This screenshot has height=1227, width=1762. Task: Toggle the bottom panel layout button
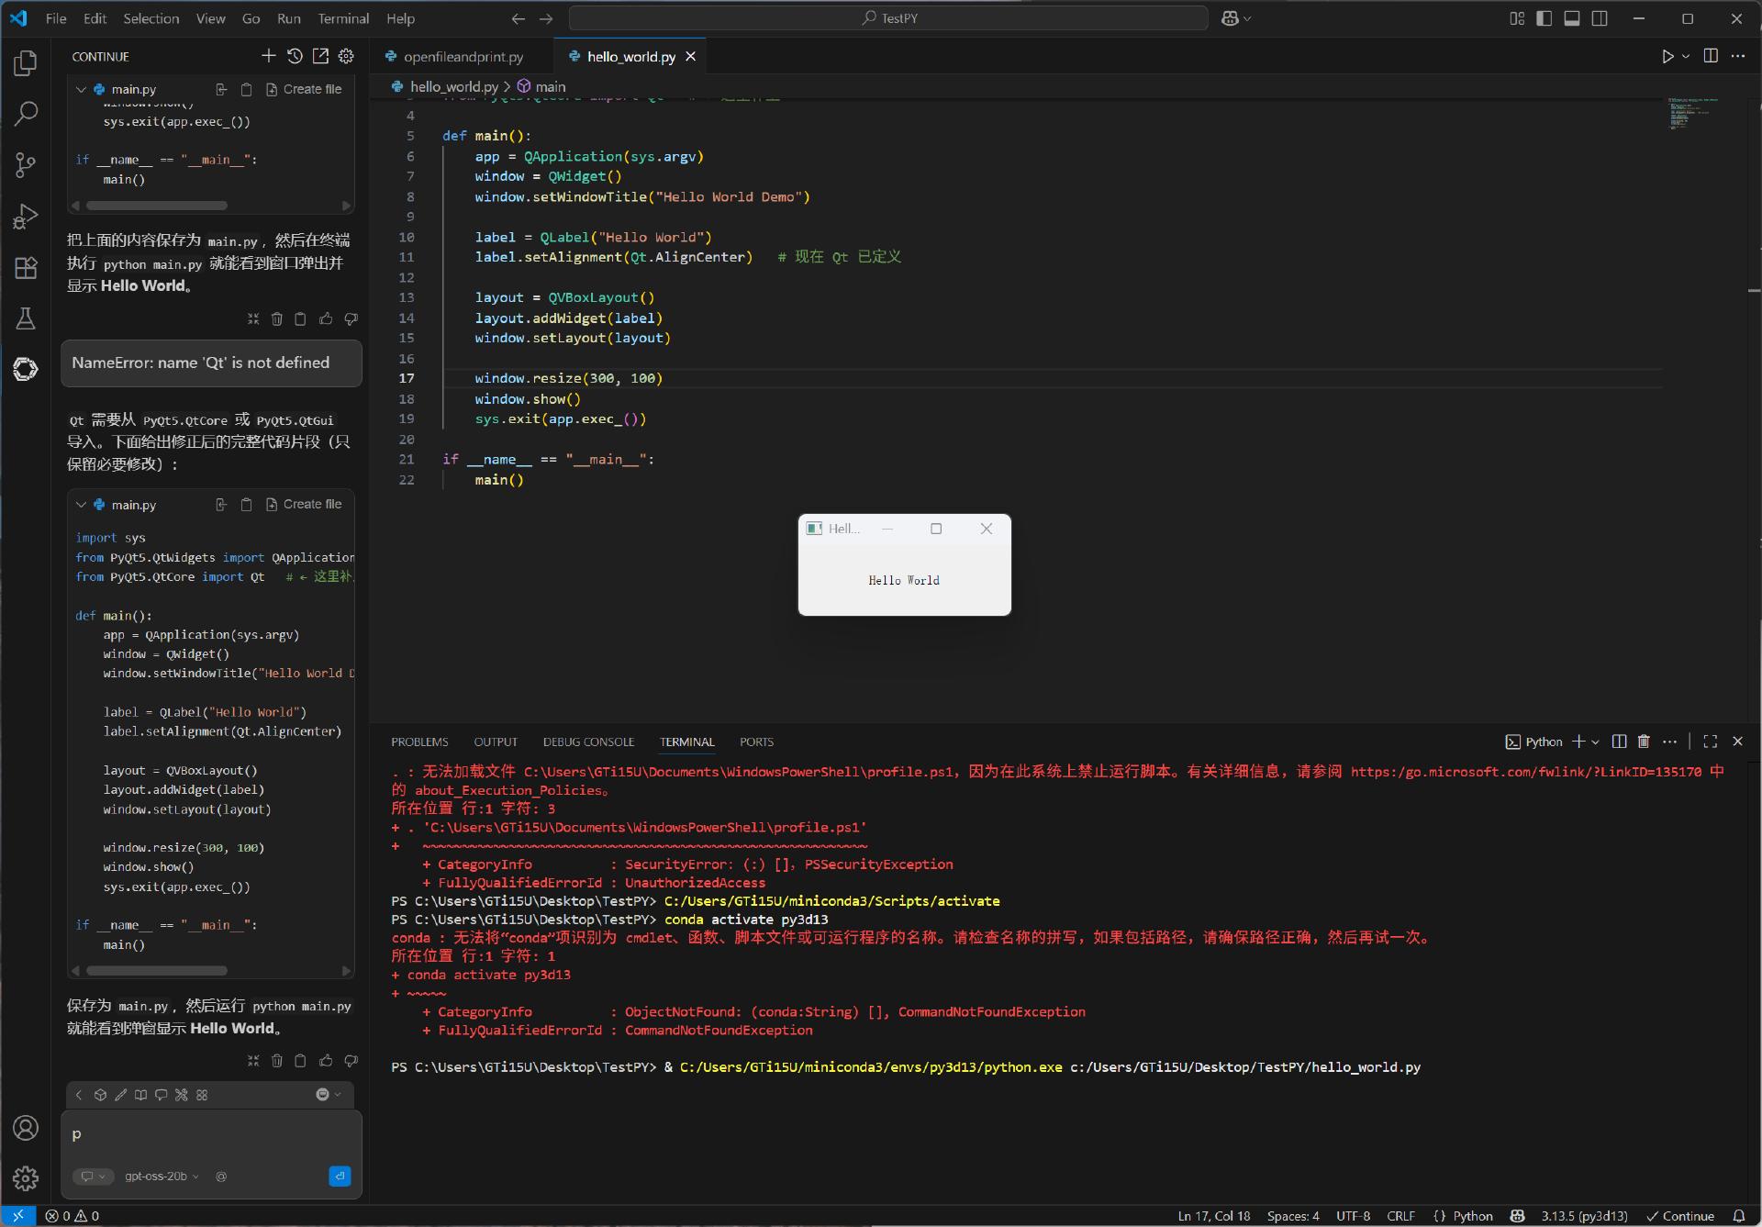(x=1572, y=18)
